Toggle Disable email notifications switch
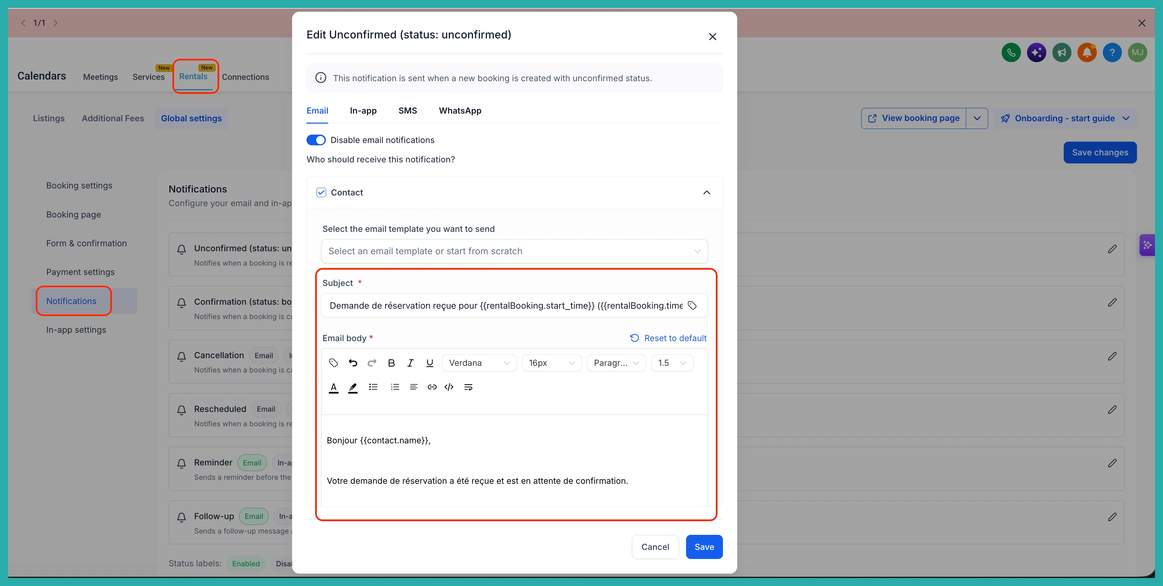The width and height of the screenshot is (1163, 586). click(316, 140)
